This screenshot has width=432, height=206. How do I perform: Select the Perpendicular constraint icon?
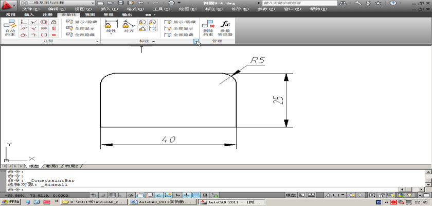click(x=33, y=28)
